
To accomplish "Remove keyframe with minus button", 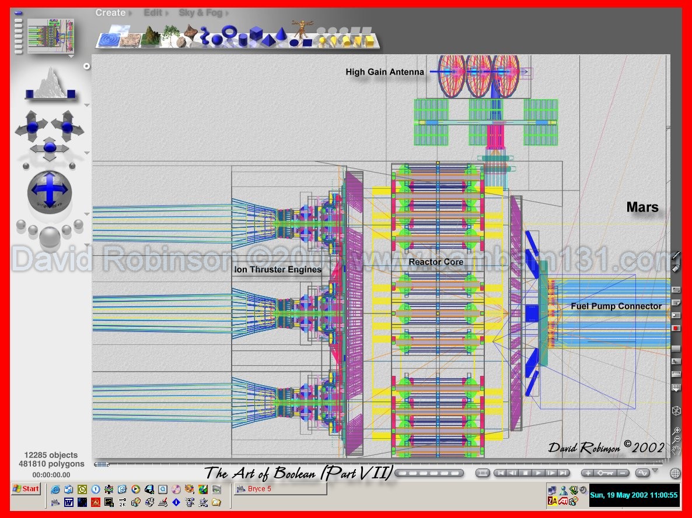I will tap(622, 473).
